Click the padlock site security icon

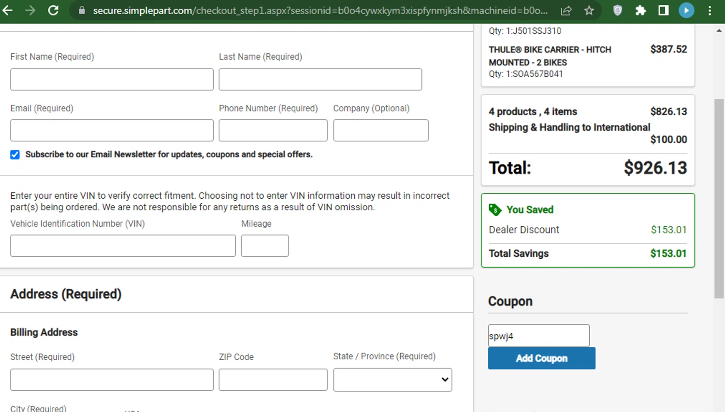click(x=82, y=10)
